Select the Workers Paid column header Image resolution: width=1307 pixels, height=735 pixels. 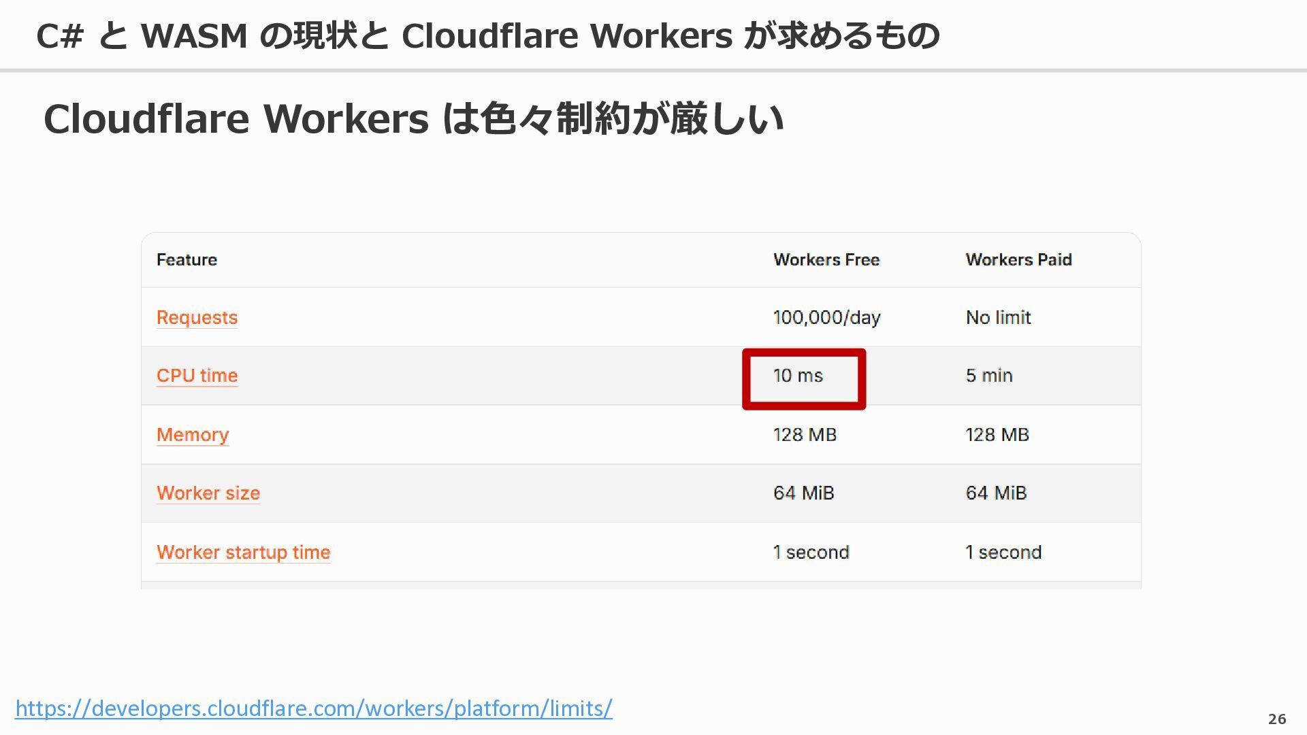pos(1018,260)
